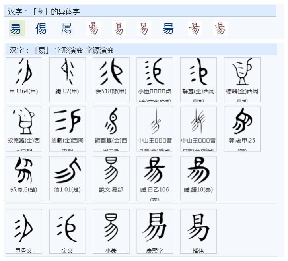Open the 說文·易部 seal glyph
The image size is (288, 261).
tap(111, 171)
